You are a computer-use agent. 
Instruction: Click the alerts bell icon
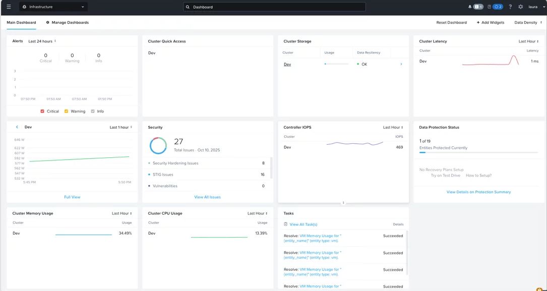[470, 7]
